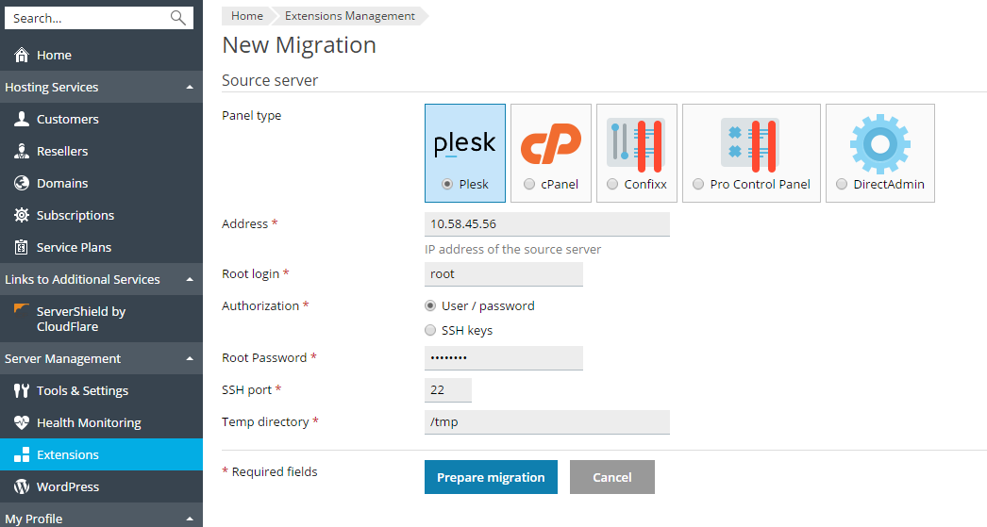Collapse the Hosting Services section
The height and width of the screenshot is (527, 987).
190,88
